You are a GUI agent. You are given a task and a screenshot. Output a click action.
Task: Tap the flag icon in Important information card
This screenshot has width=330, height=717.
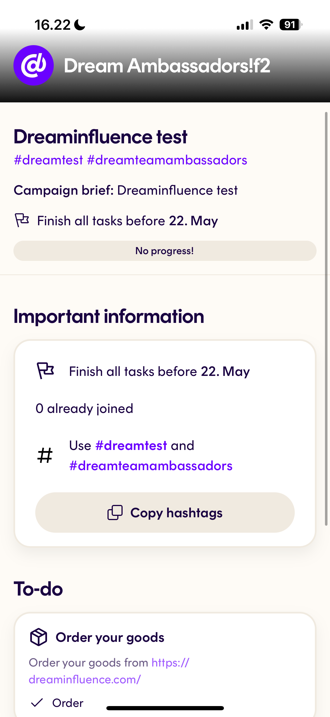45,371
